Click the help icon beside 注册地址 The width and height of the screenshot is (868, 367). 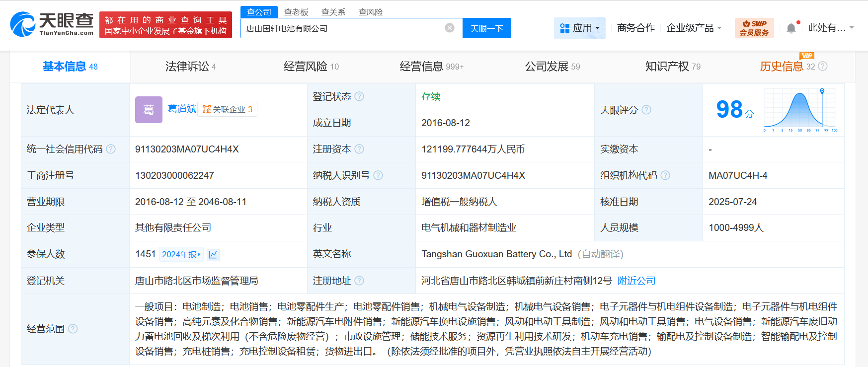[x=359, y=281]
